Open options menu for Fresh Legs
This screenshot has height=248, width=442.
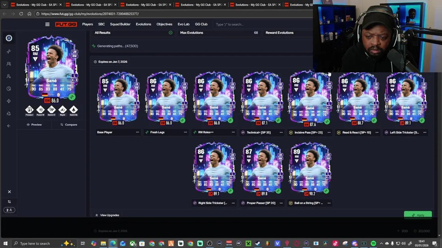pos(185,132)
